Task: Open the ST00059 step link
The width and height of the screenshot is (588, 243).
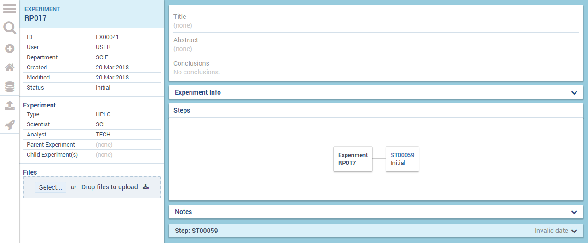Action: click(x=402, y=155)
